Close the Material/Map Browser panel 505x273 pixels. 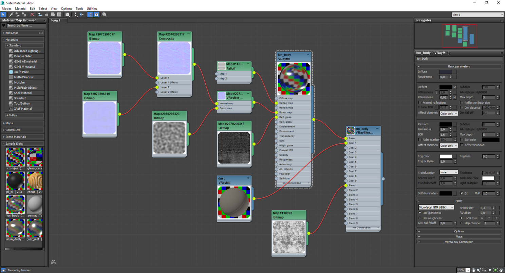click(44, 20)
